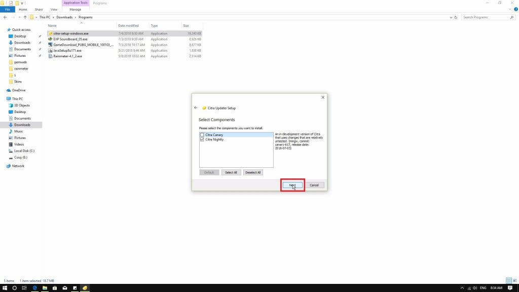
Task: Open the pemweb folder
Action: [x=20, y=62]
